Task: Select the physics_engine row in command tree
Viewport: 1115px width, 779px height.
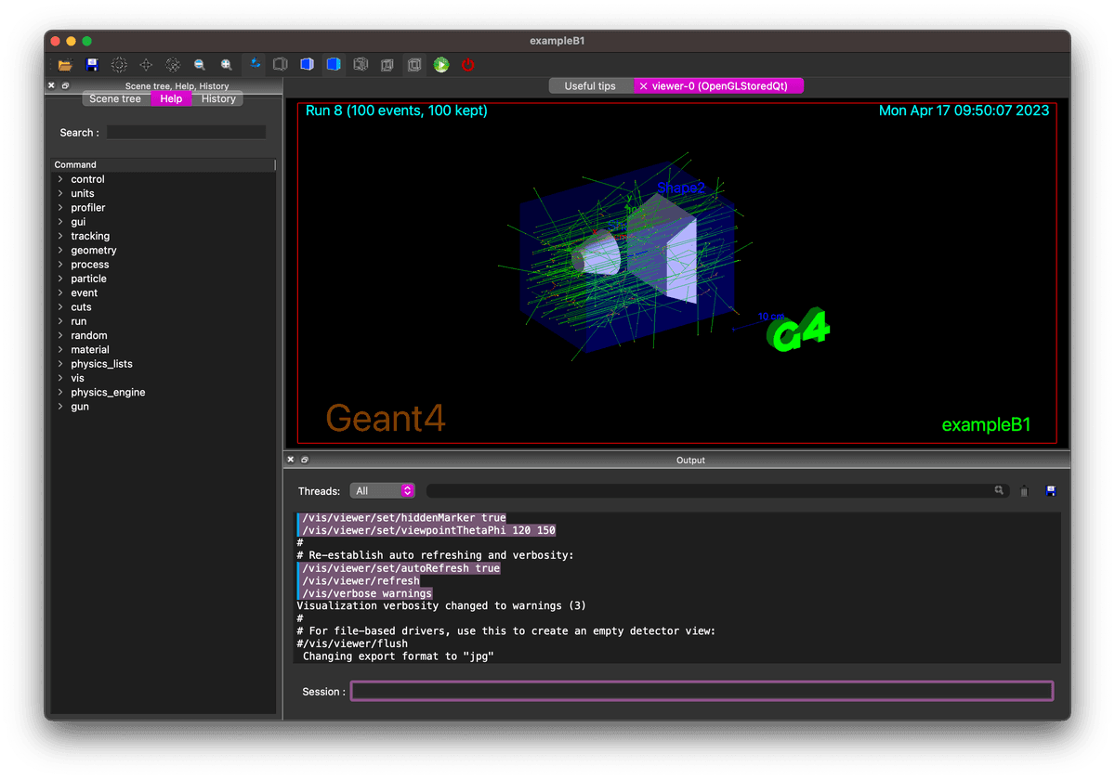Action: pyautogui.click(x=164, y=393)
